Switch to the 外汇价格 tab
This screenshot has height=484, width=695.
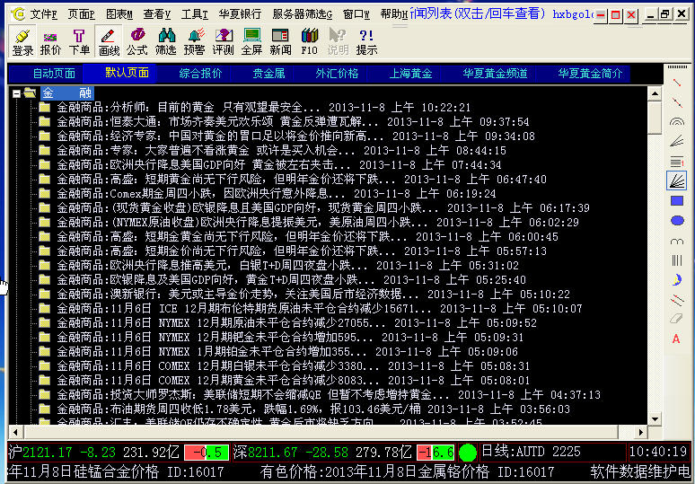click(x=337, y=73)
